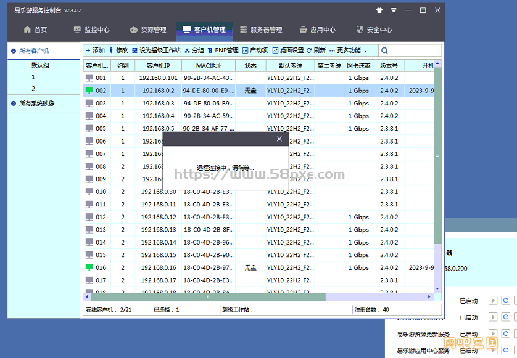Click the monitor icon of client 009

(89, 179)
